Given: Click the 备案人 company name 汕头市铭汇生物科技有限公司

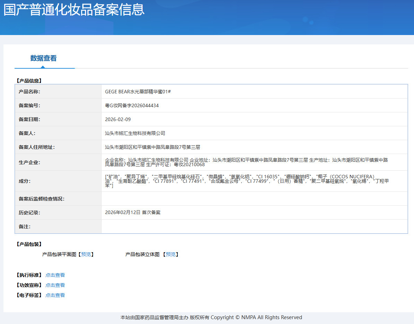Looking at the screenshot, I should (135, 133).
